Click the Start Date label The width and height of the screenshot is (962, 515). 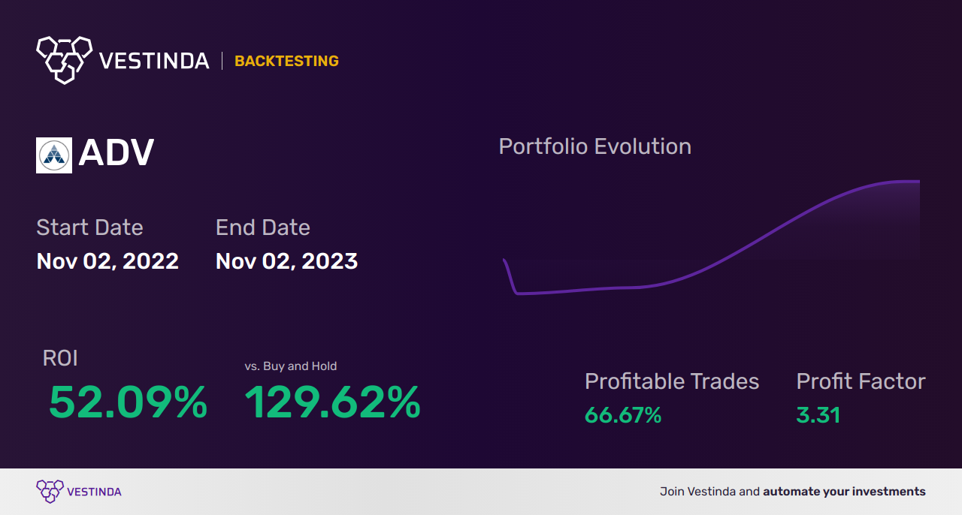(x=89, y=227)
